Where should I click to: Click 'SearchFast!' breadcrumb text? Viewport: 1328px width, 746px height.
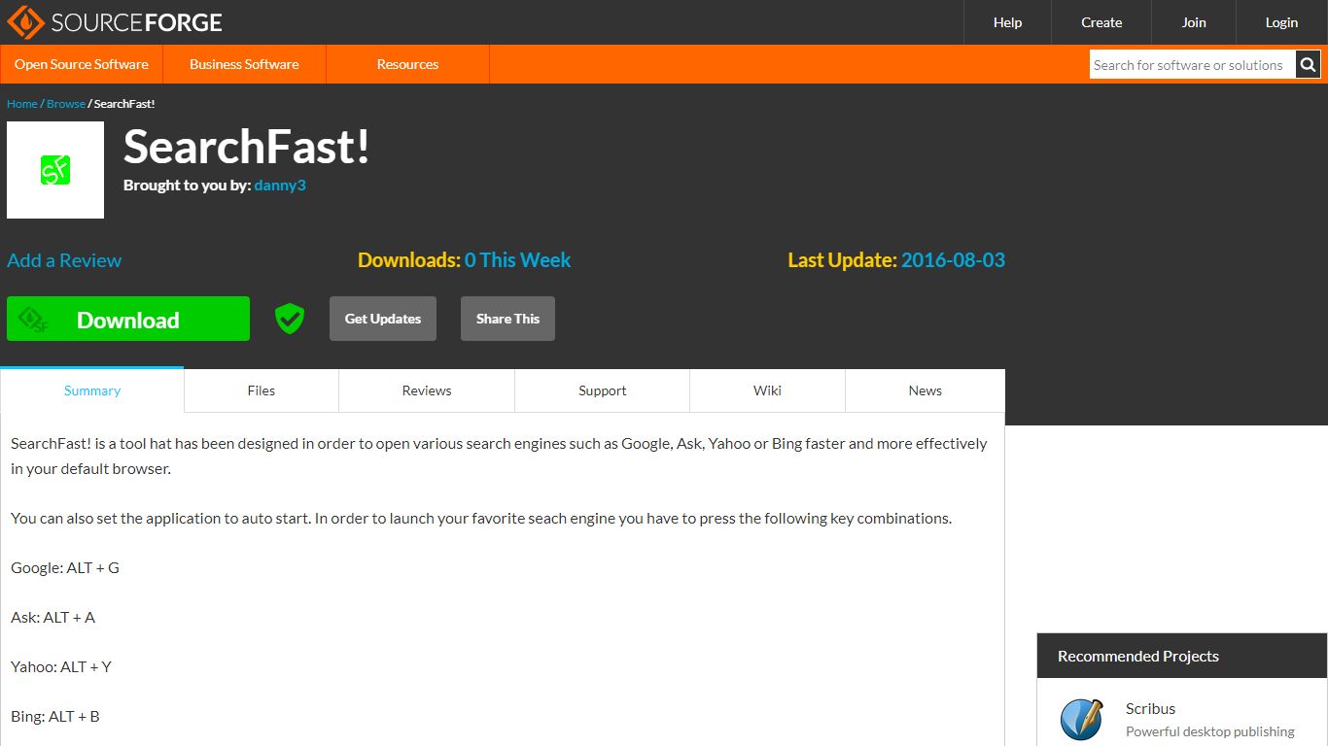pyautogui.click(x=124, y=104)
